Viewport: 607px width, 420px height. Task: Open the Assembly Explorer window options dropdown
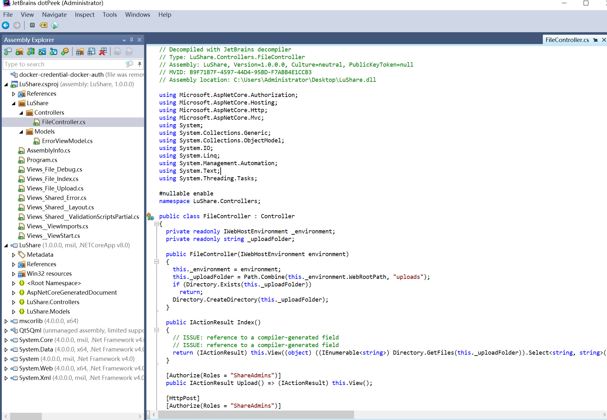tap(124, 40)
